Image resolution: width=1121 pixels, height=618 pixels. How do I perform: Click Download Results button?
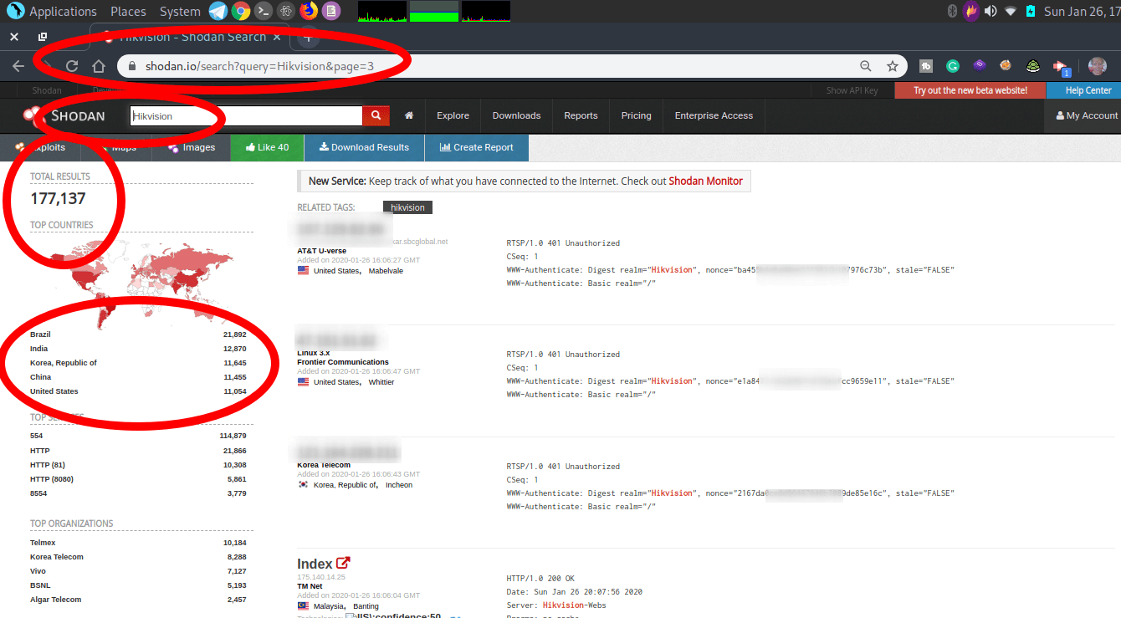click(x=364, y=147)
